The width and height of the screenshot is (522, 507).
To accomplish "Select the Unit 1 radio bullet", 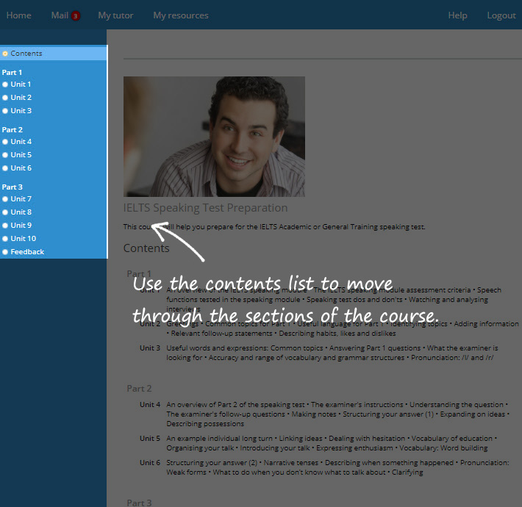I will click(x=5, y=84).
